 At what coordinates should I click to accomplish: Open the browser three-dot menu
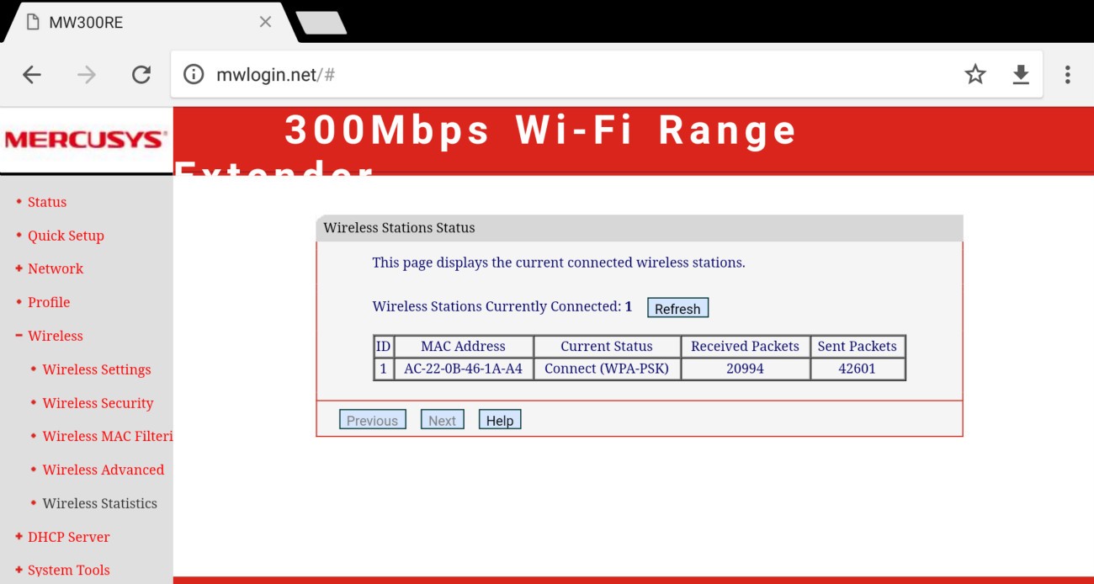(x=1067, y=75)
